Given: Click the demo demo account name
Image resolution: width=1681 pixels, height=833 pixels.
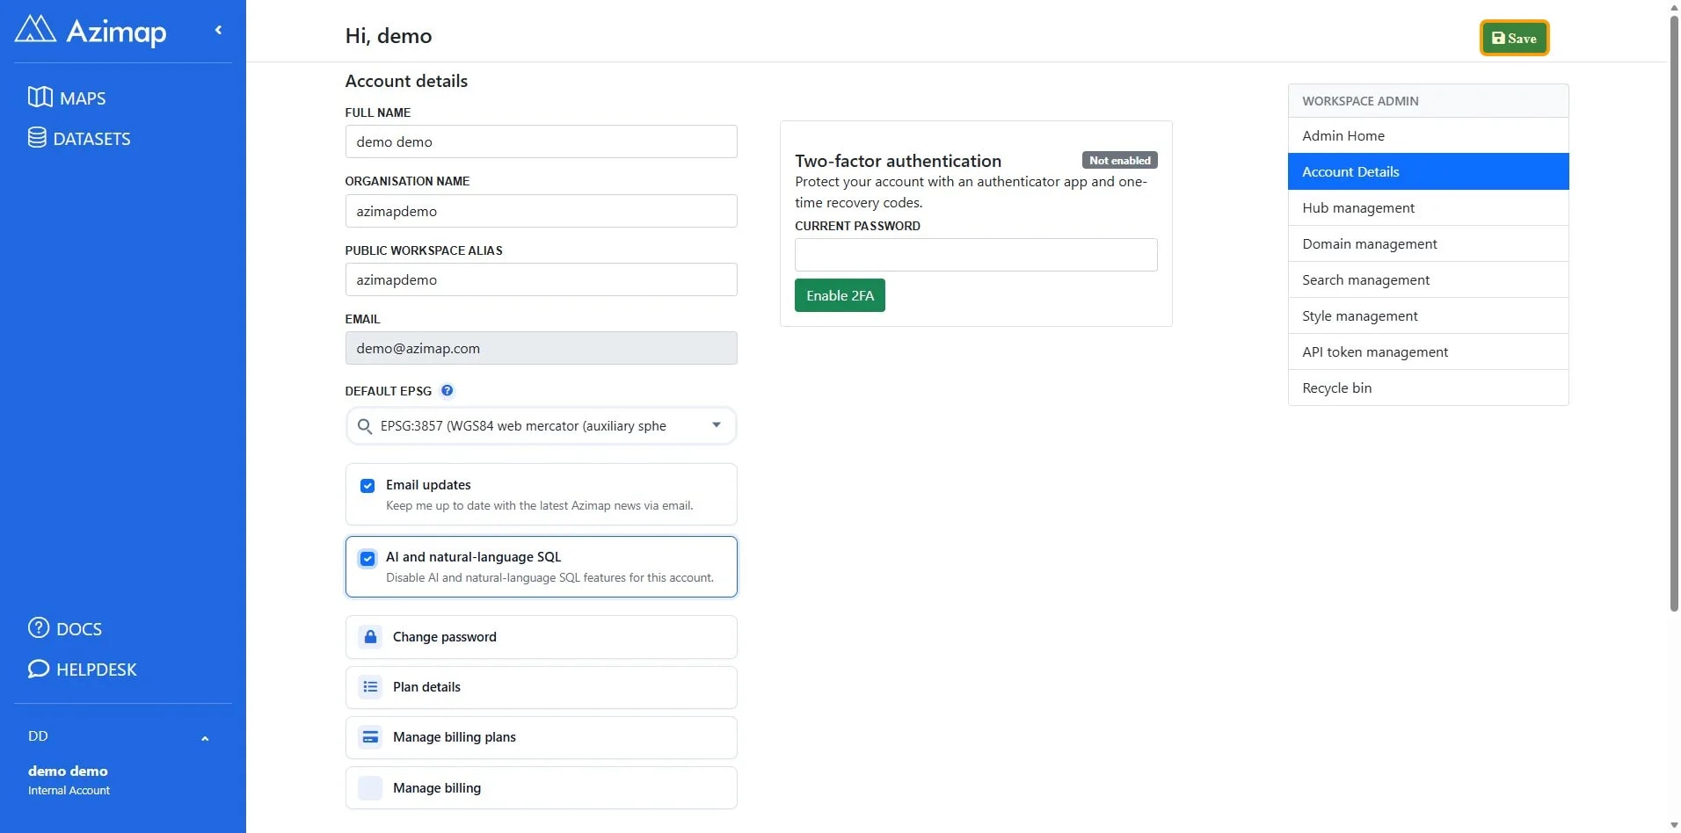Looking at the screenshot, I should [68, 771].
